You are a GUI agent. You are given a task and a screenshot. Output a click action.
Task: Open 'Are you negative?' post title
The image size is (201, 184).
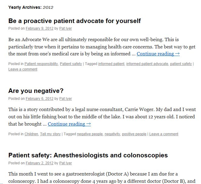pos(36,91)
